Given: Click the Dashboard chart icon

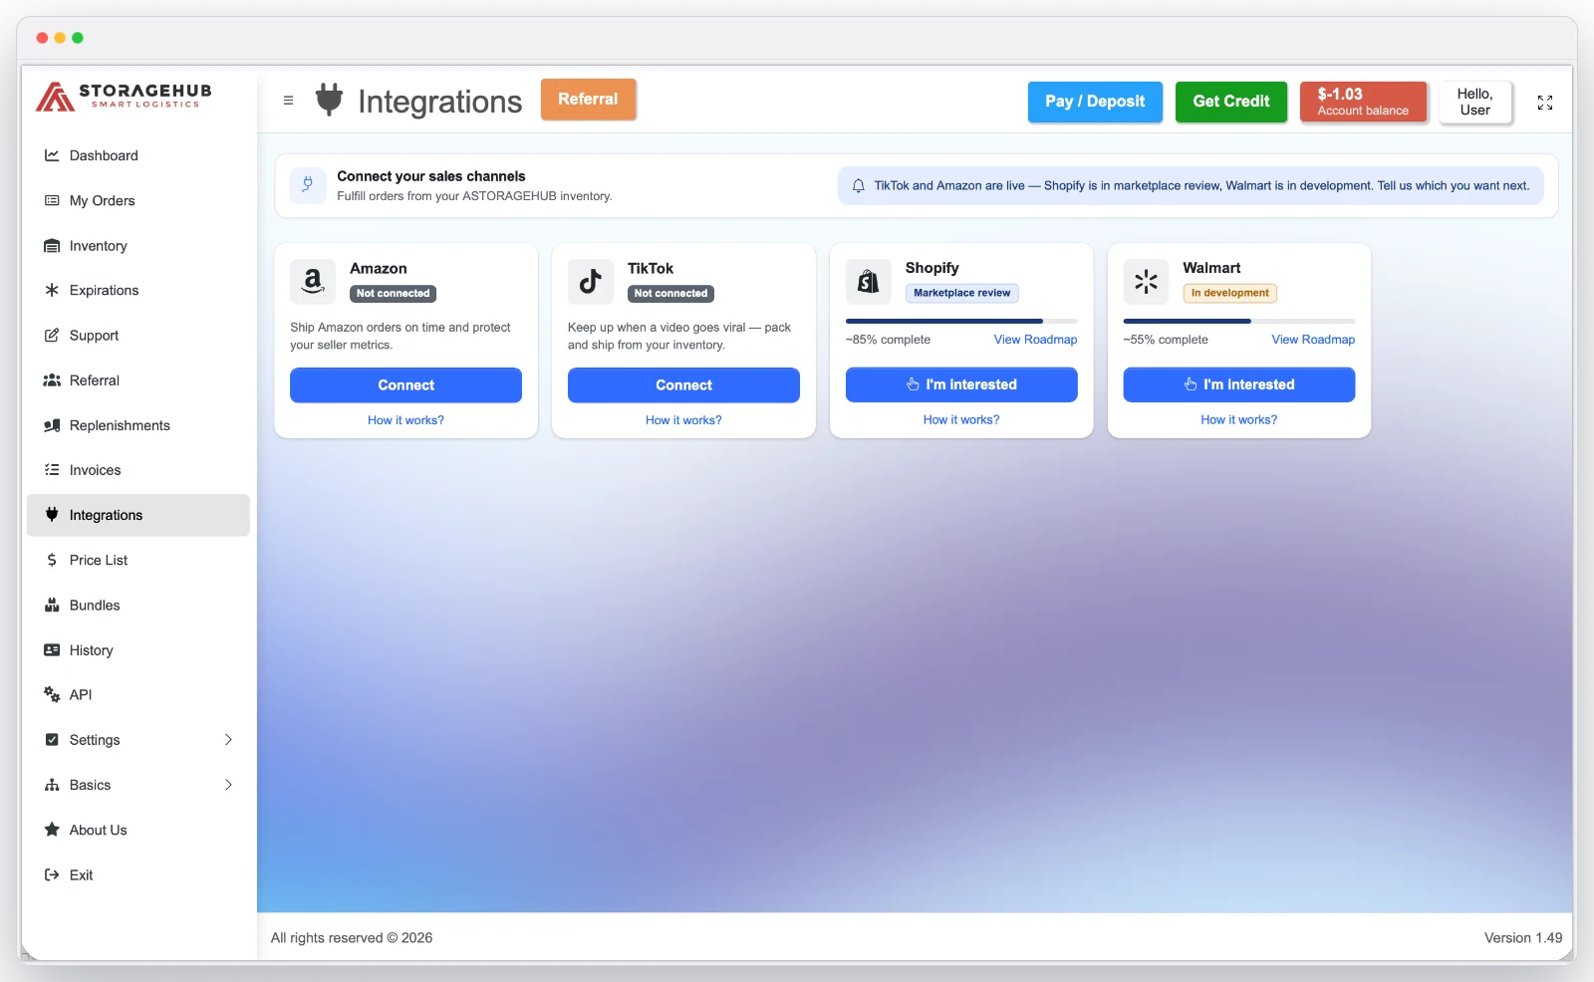Looking at the screenshot, I should pyautogui.click(x=52, y=155).
